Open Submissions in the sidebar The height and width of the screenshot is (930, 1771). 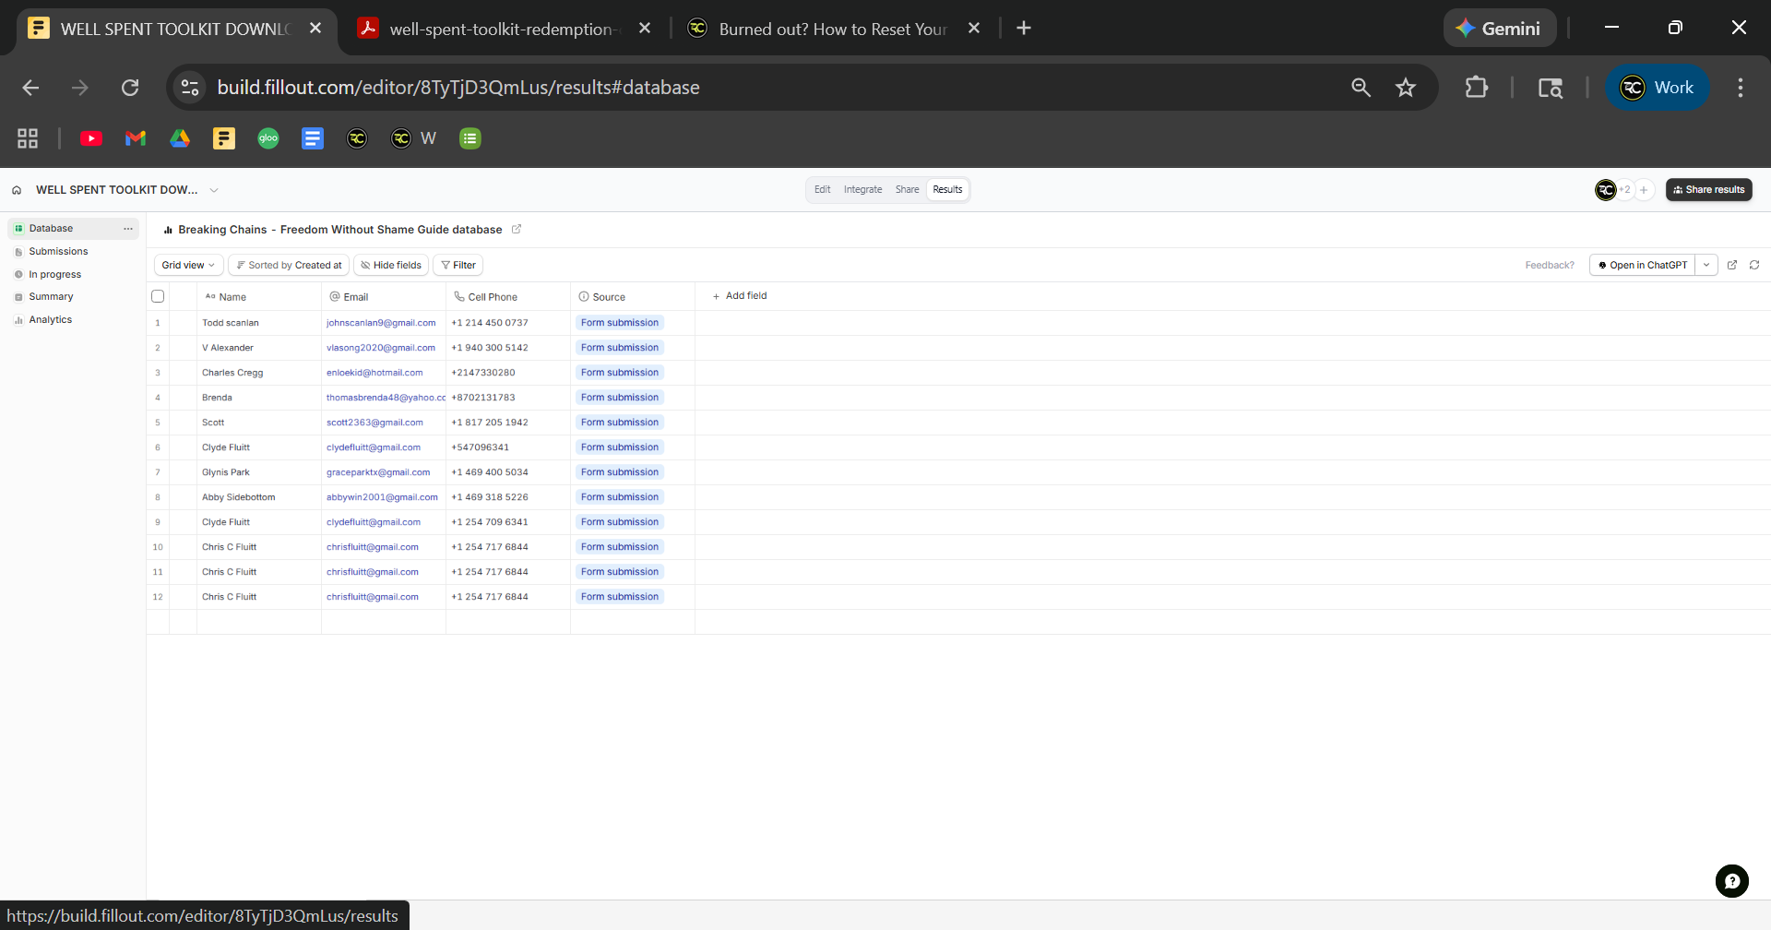click(x=58, y=252)
